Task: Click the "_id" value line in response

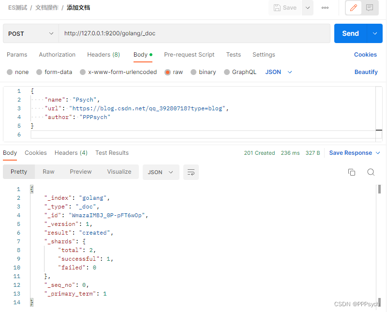Action: pyautogui.click(x=96, y=215)
